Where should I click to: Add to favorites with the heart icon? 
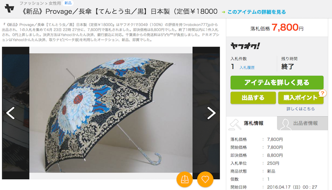click(x=205, y=179)
